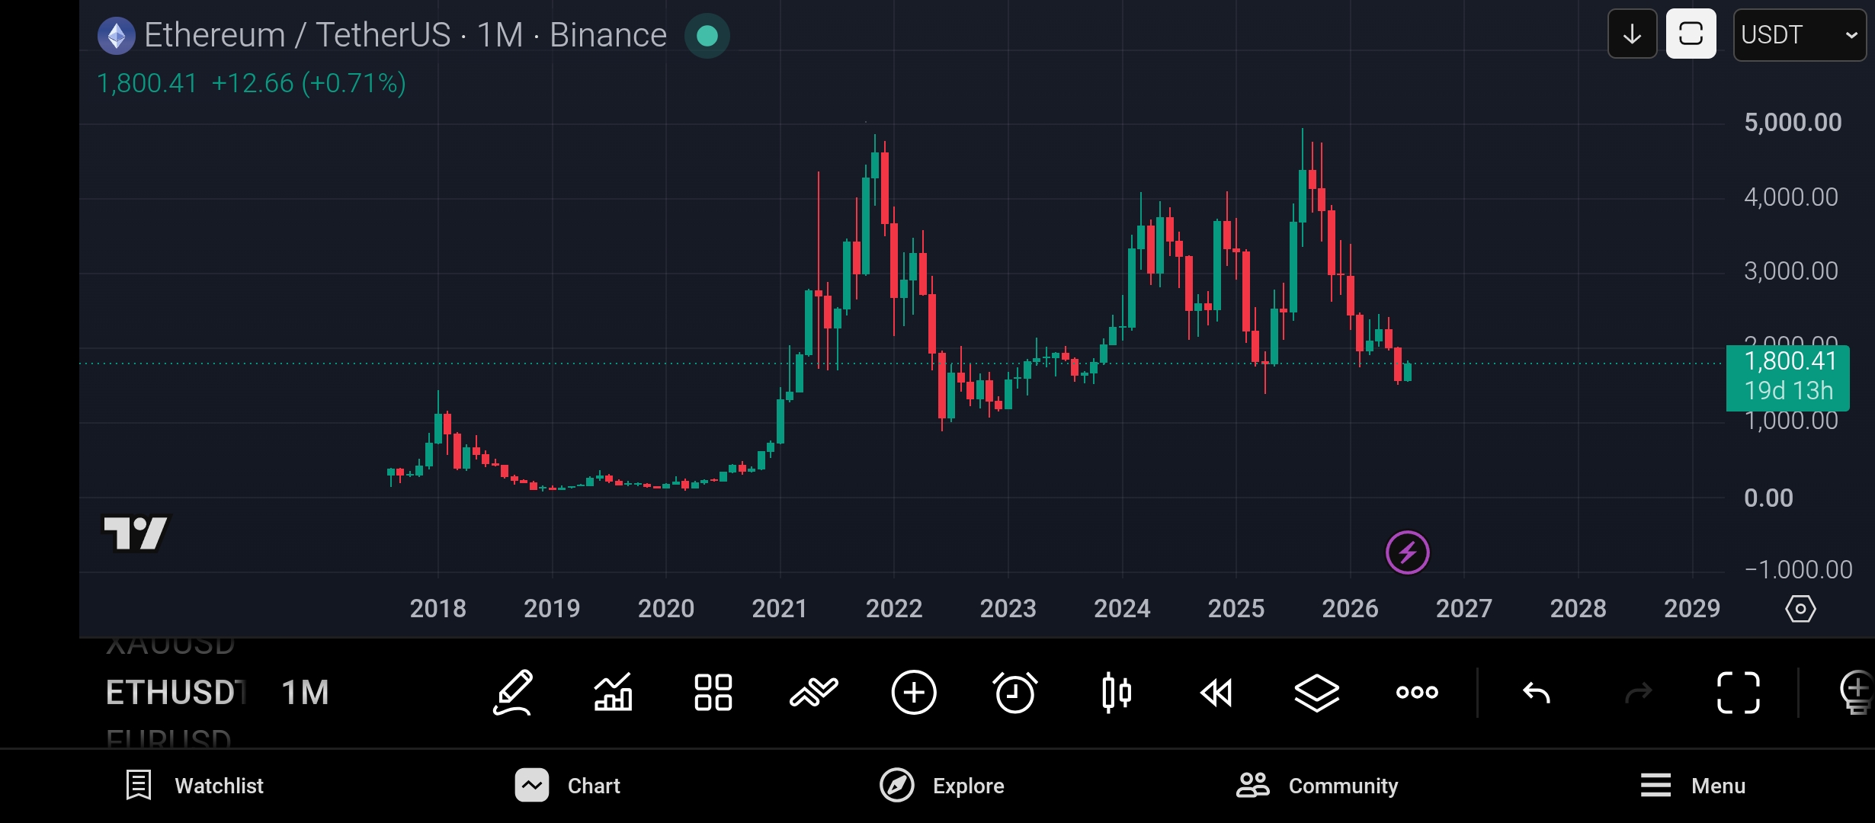Image resolution: width=1875 pixels, height=823 pixels.
Task: Undo the last chart action
Action: pyautogui.click(x=1537, y=693)
